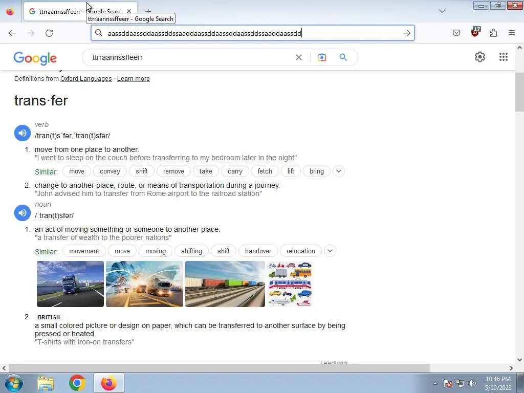
Task: Play verb pronunciation audio
Action: 23,133
